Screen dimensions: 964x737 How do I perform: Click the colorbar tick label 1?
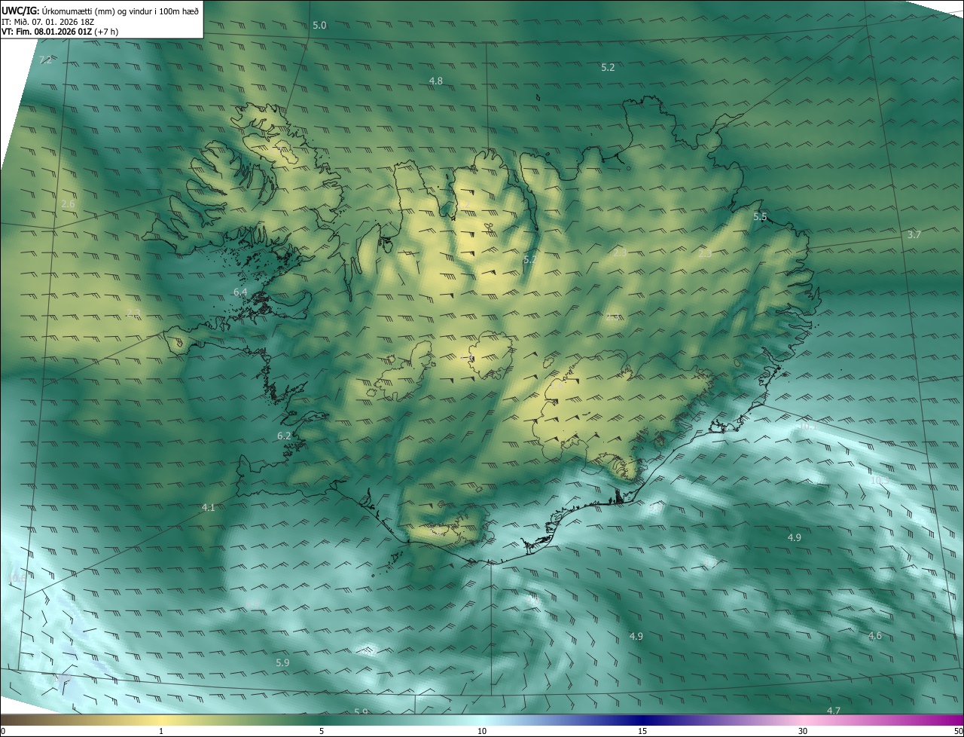coord(161,732)
